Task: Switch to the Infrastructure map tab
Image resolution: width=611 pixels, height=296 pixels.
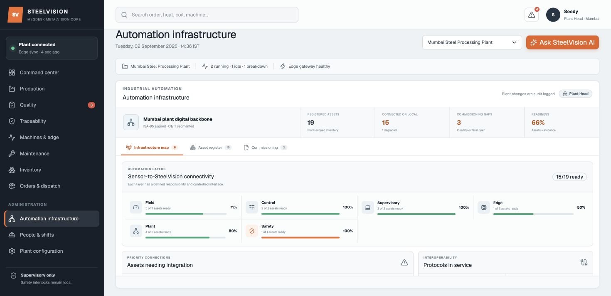Action: pyautogui.click(x=152, y=148)
